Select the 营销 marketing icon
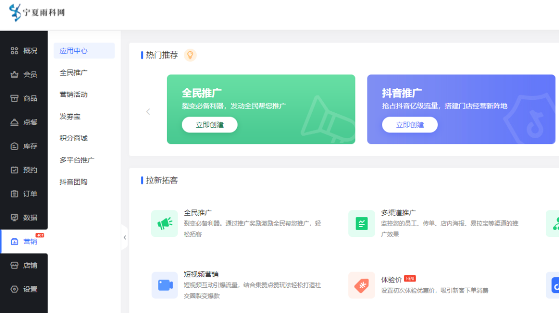559x313 pixels. tap(14, 241)
